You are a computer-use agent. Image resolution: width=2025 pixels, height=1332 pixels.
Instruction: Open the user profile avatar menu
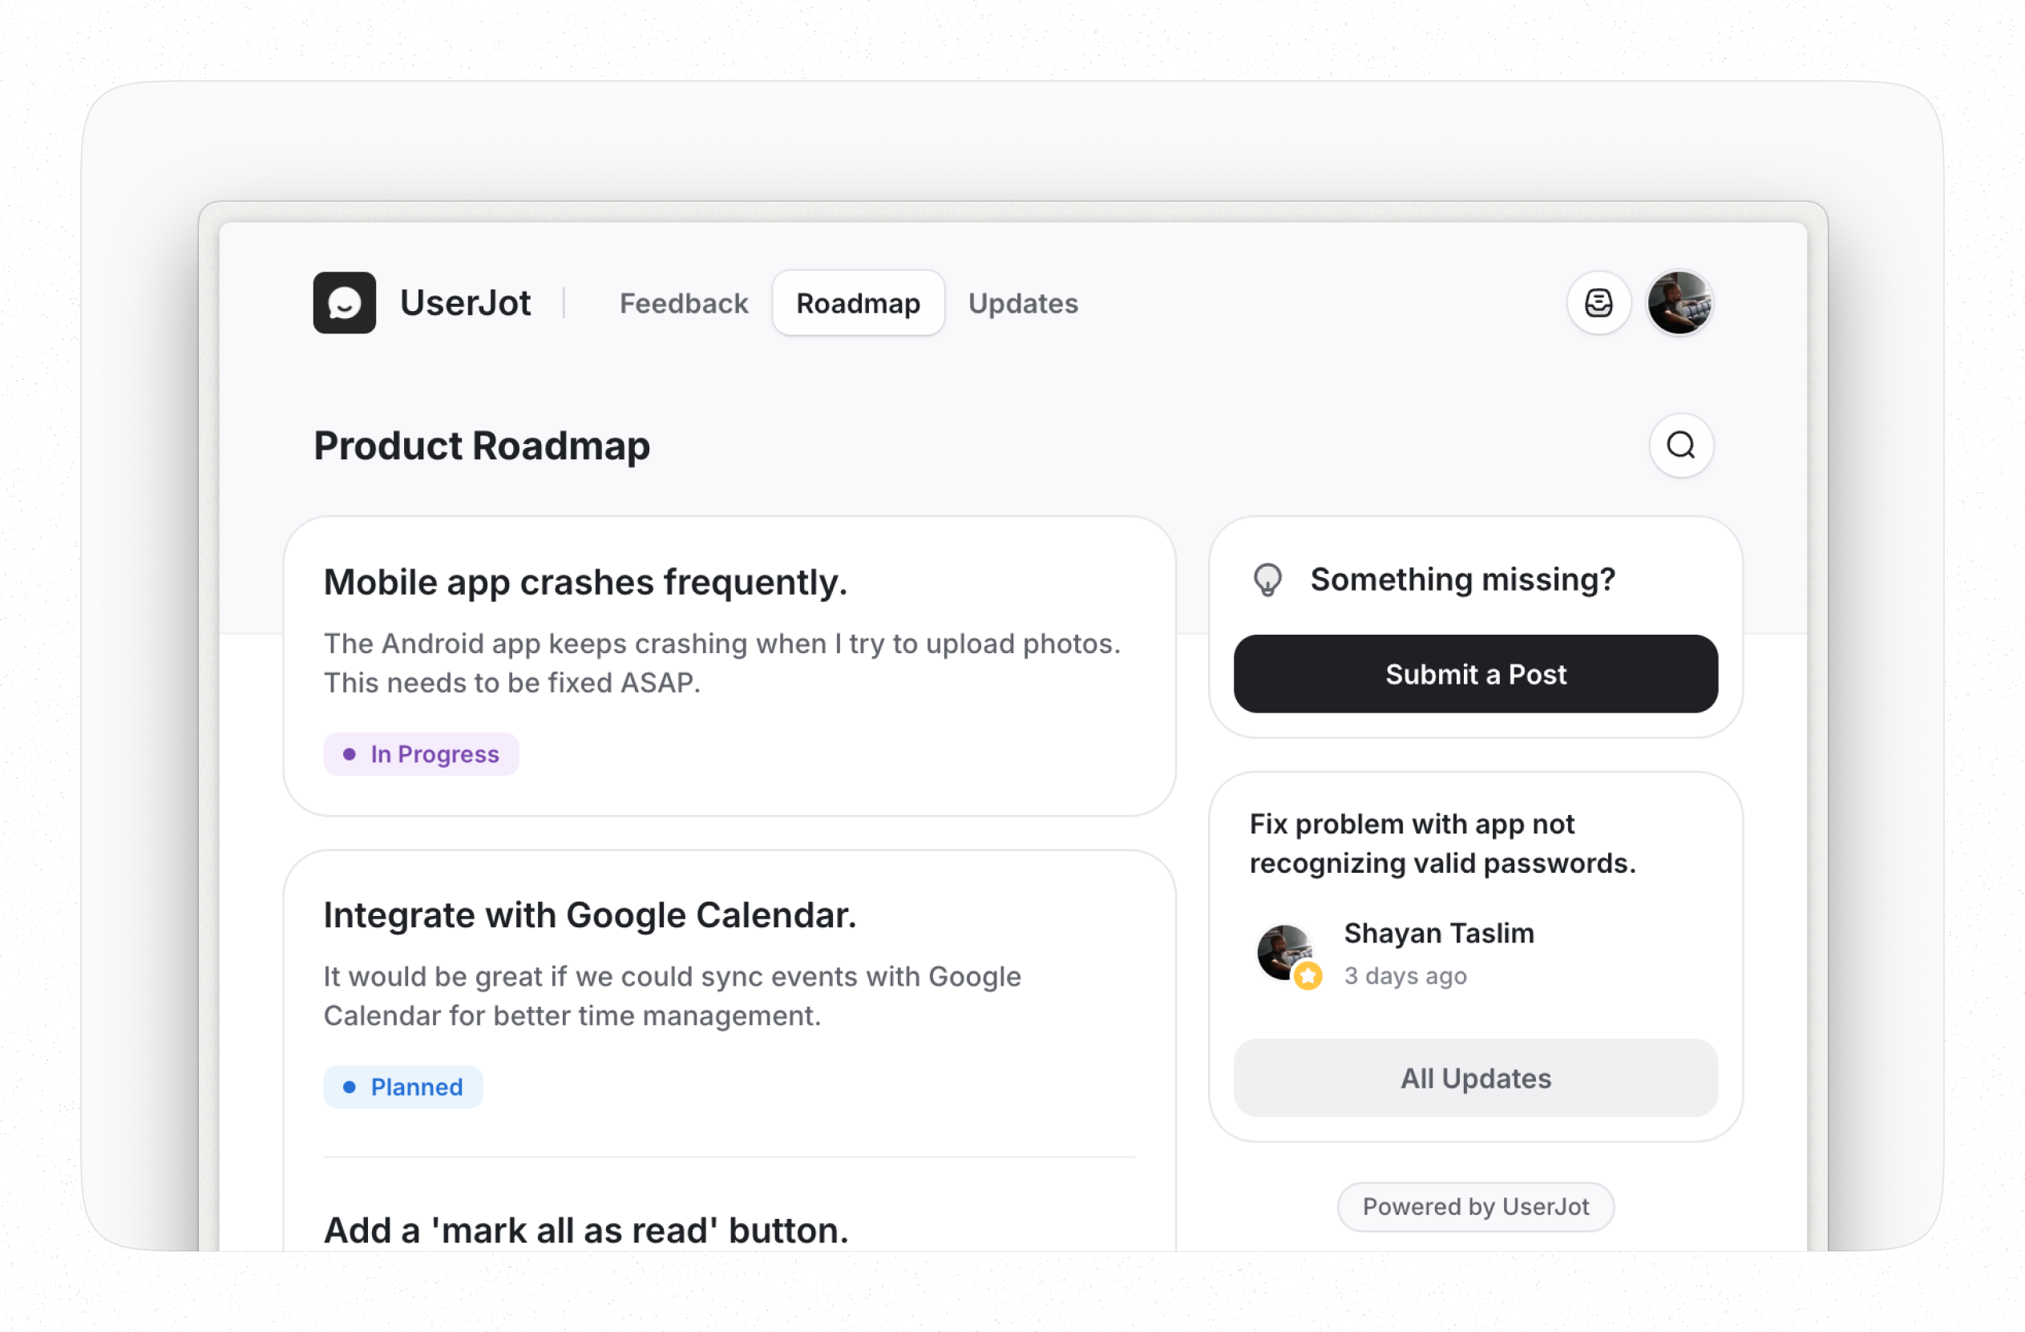pos(1679,303)
